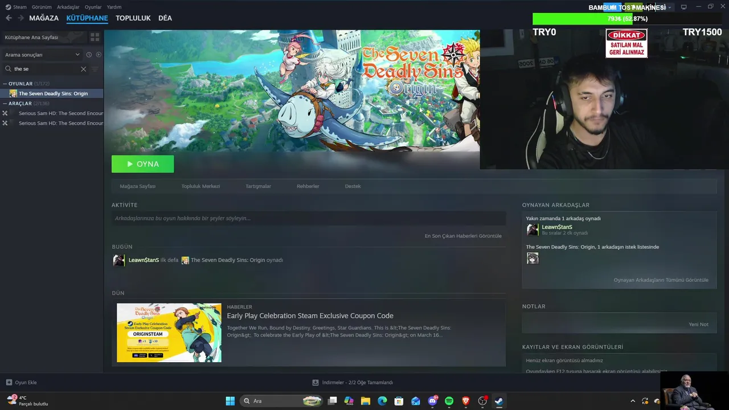Image resolution: width=729 pixels, height=410 pixels.
Task: Open the coupon code news thumbnail
Action: (x=169, y=333)
